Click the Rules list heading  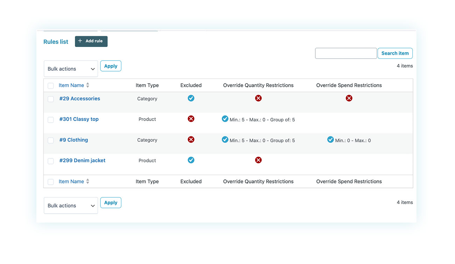(56, 42)
